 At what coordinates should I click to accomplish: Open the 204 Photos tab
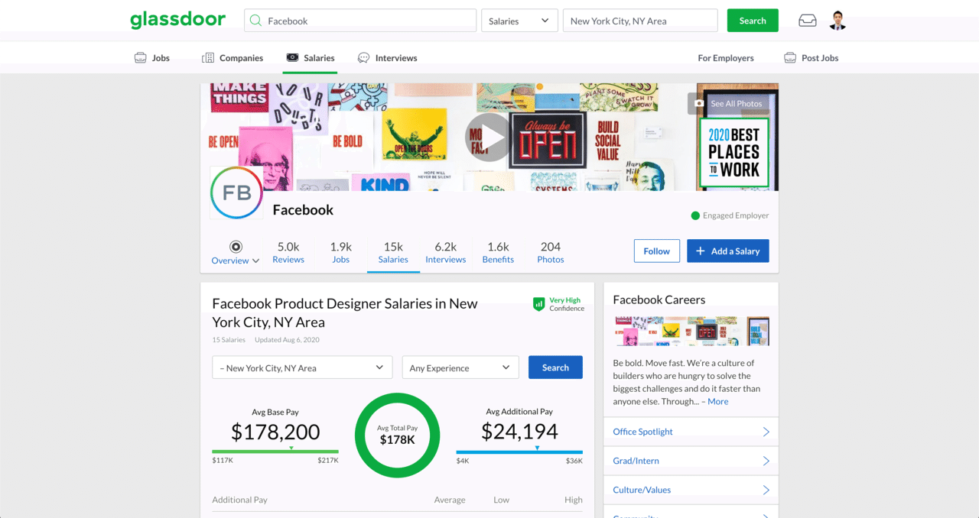pos(551,253)
